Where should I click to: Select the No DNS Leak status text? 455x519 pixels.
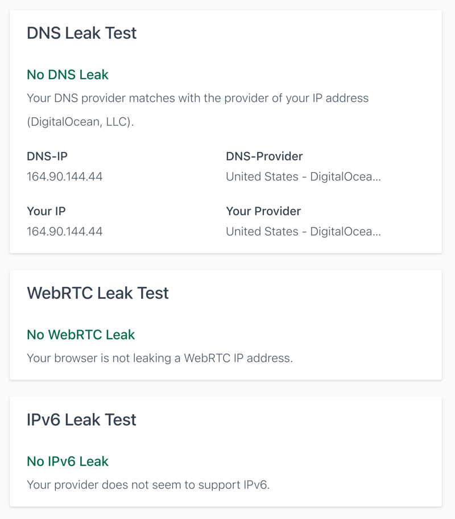coord(68,75)
